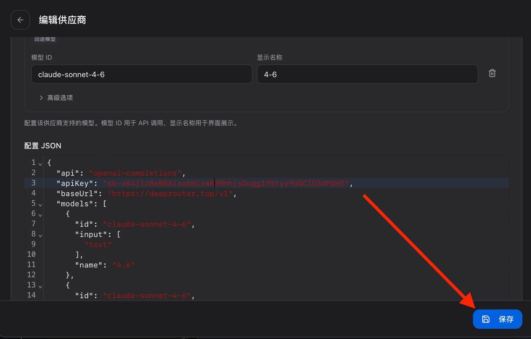Click the model configuration help description text

click(132, 123)
